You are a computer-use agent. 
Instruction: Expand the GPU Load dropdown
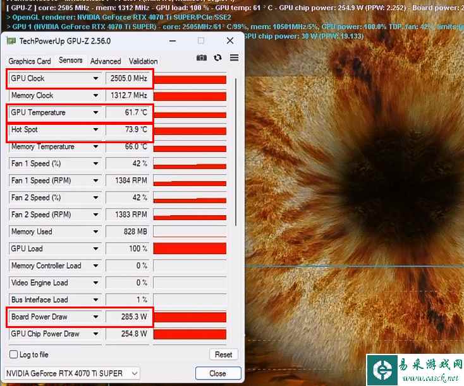coord(95,249)
